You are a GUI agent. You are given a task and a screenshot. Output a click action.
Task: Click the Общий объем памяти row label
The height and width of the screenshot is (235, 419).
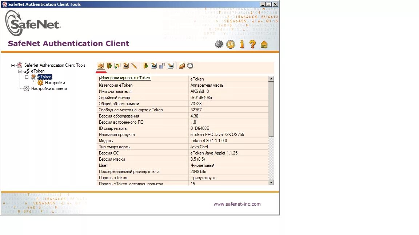(x=119, y=104)
